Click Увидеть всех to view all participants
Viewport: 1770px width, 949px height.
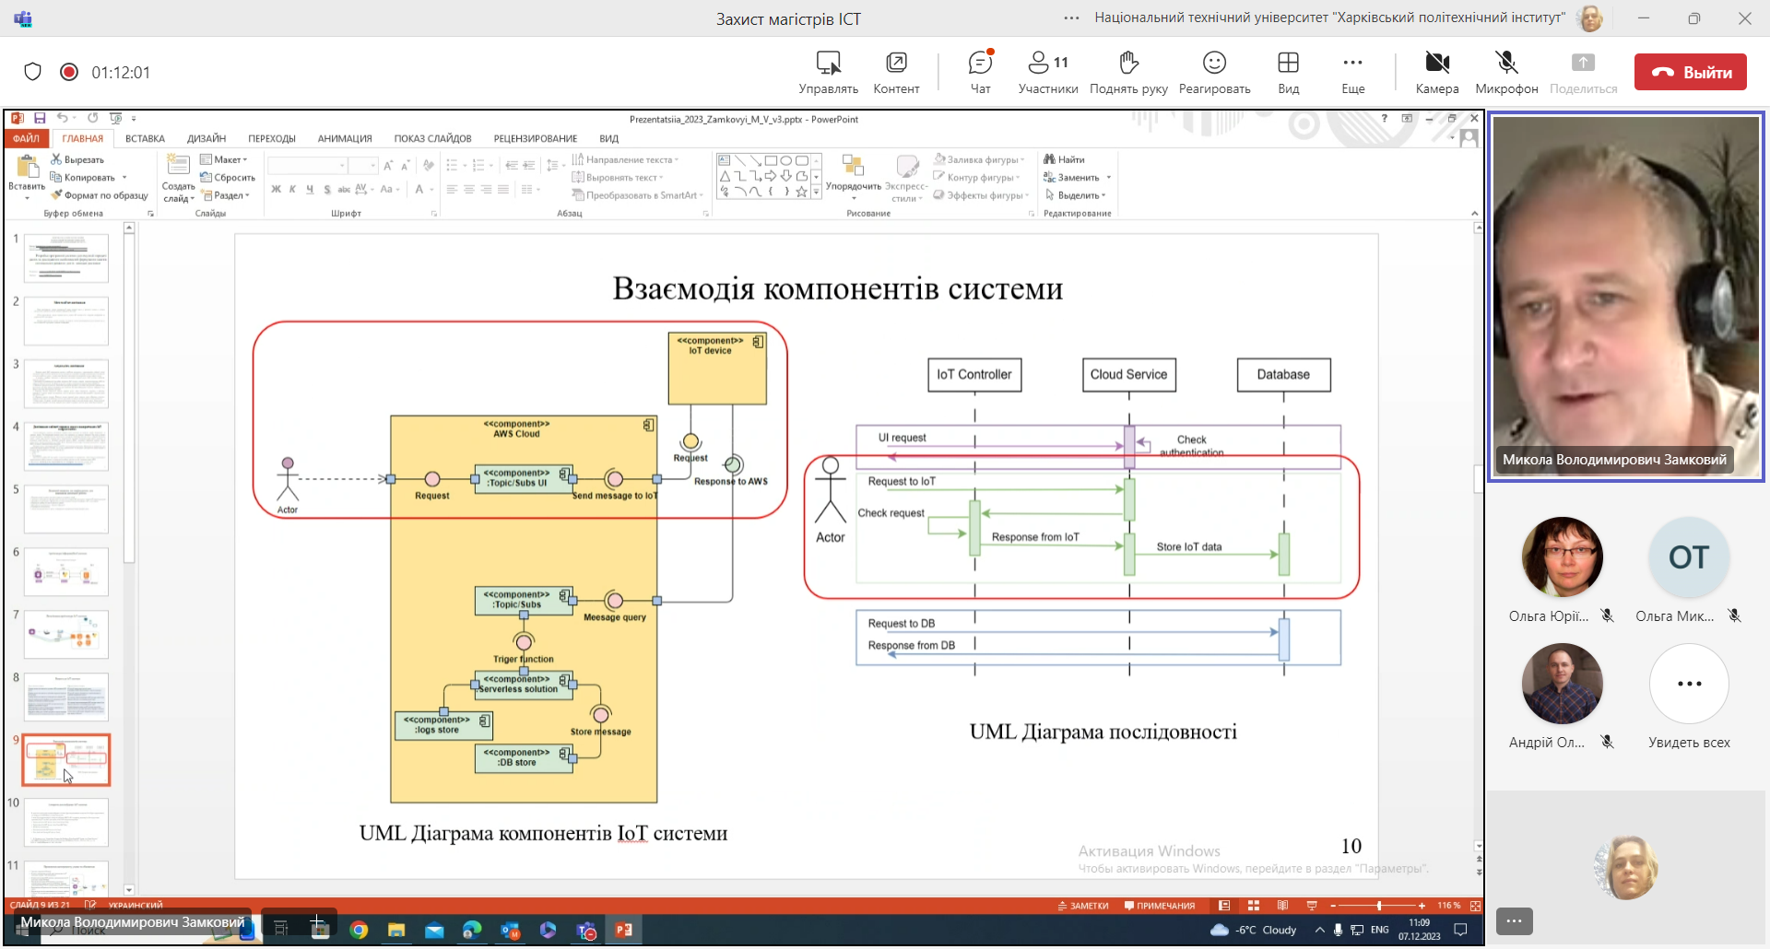(1689, 685)
